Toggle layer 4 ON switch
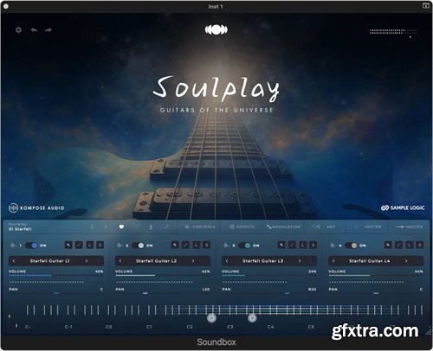This screenshot has height=351, width=433. (x=352, y=246)
